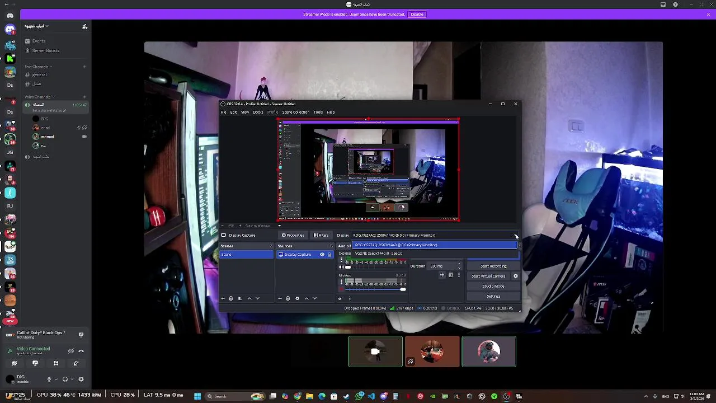This screenshot has width=716, height=403.
Task: Open OBS Settings button
Action: (x=493, y=296)
